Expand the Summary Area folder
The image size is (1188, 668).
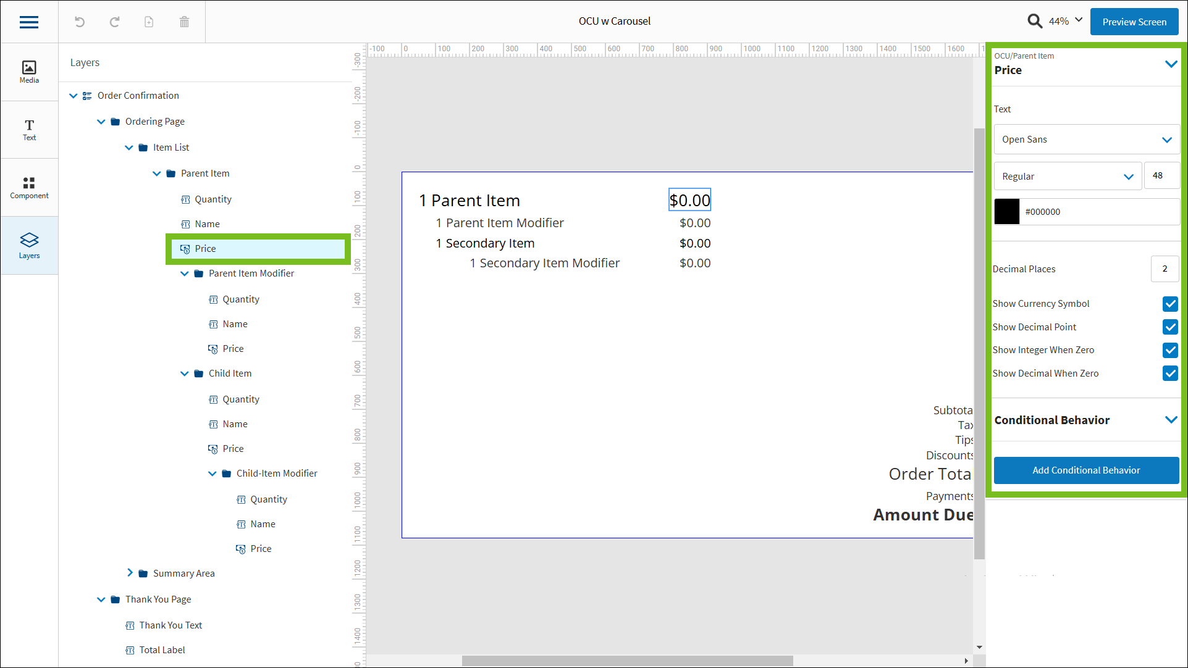[130, 573]
